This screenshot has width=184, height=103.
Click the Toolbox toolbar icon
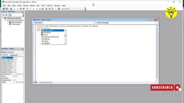(x=55, y=9)
